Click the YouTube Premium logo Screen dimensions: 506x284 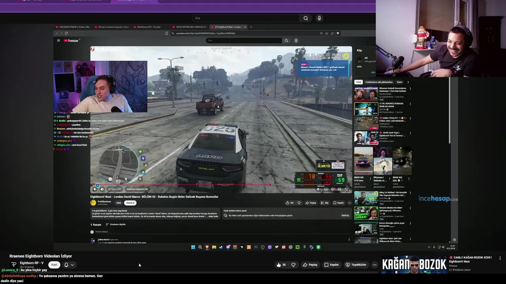click(x=72, y=41)
